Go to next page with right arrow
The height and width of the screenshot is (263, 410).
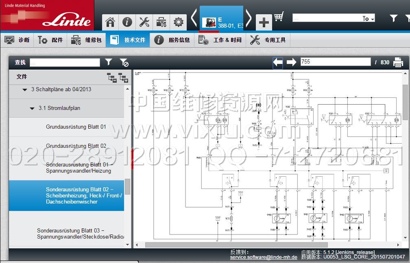coord(291,62)
